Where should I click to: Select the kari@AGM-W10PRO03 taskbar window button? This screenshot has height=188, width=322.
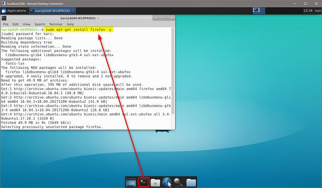pyautogui.click(x=52, y=11)
